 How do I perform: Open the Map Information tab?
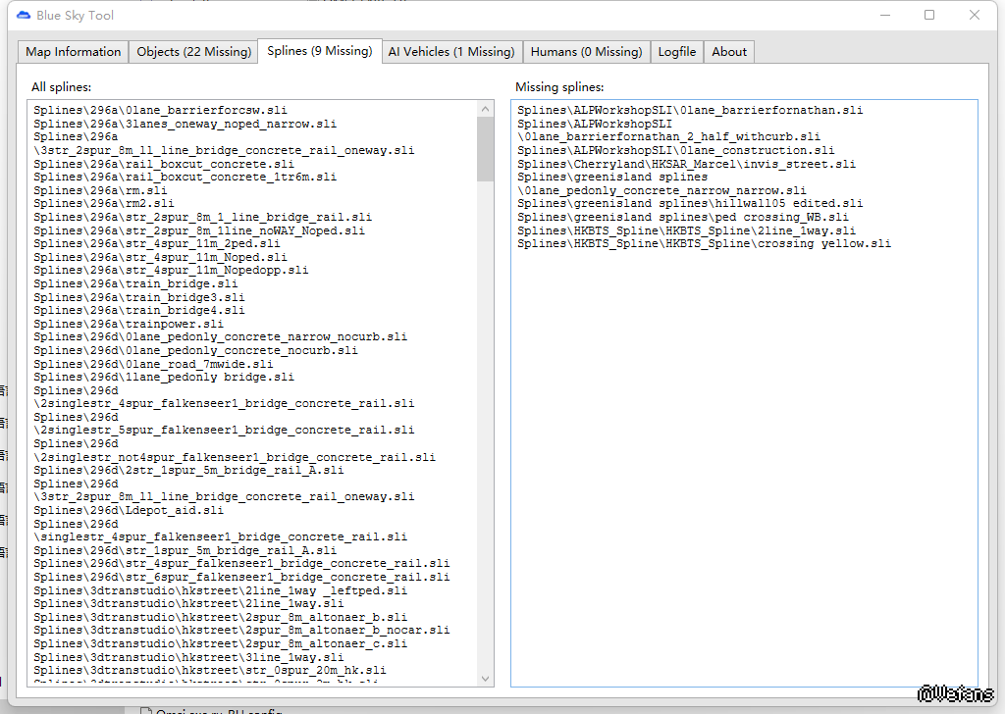coord(73,52)
